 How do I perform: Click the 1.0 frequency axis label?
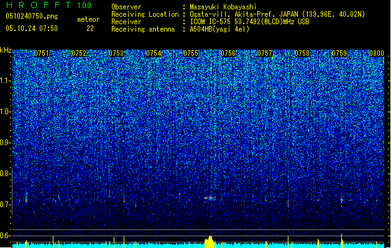pyautogui.click(x=5, y=112)
